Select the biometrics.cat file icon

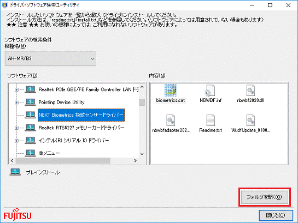(x=171, y=91)
